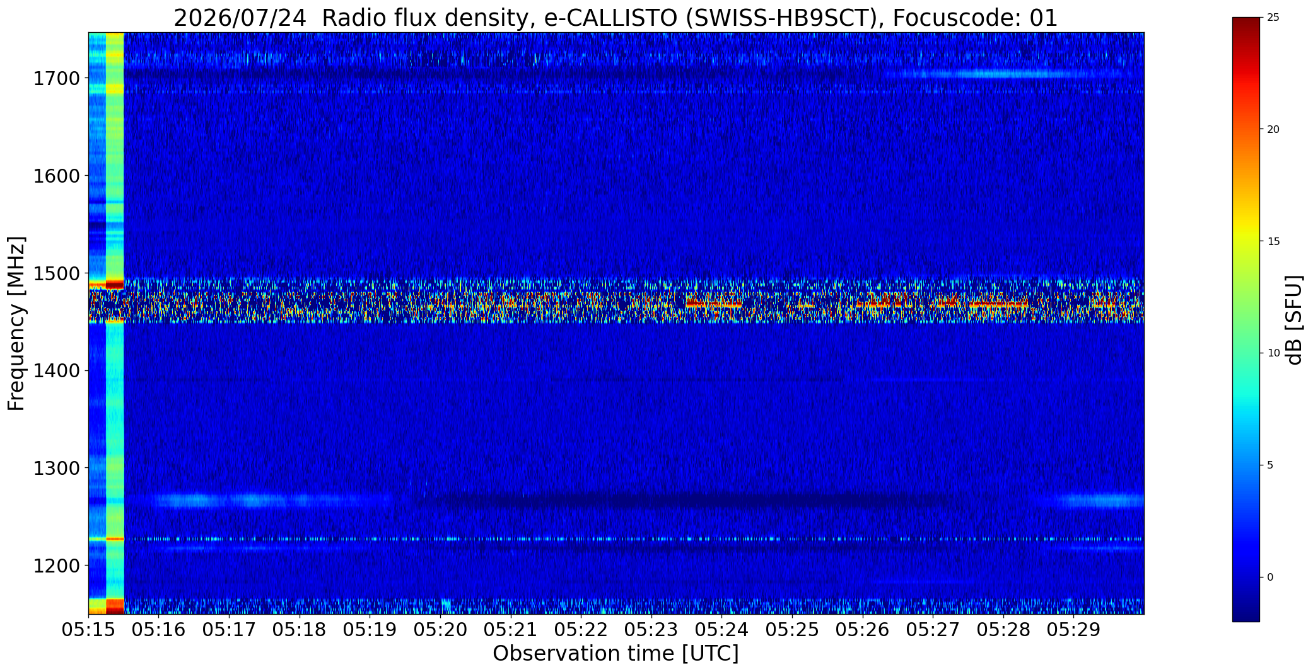This screenshot has height=672, width=1313.
Task: Click the 1400 MHz frequency tick label
Action: [56, 371]
